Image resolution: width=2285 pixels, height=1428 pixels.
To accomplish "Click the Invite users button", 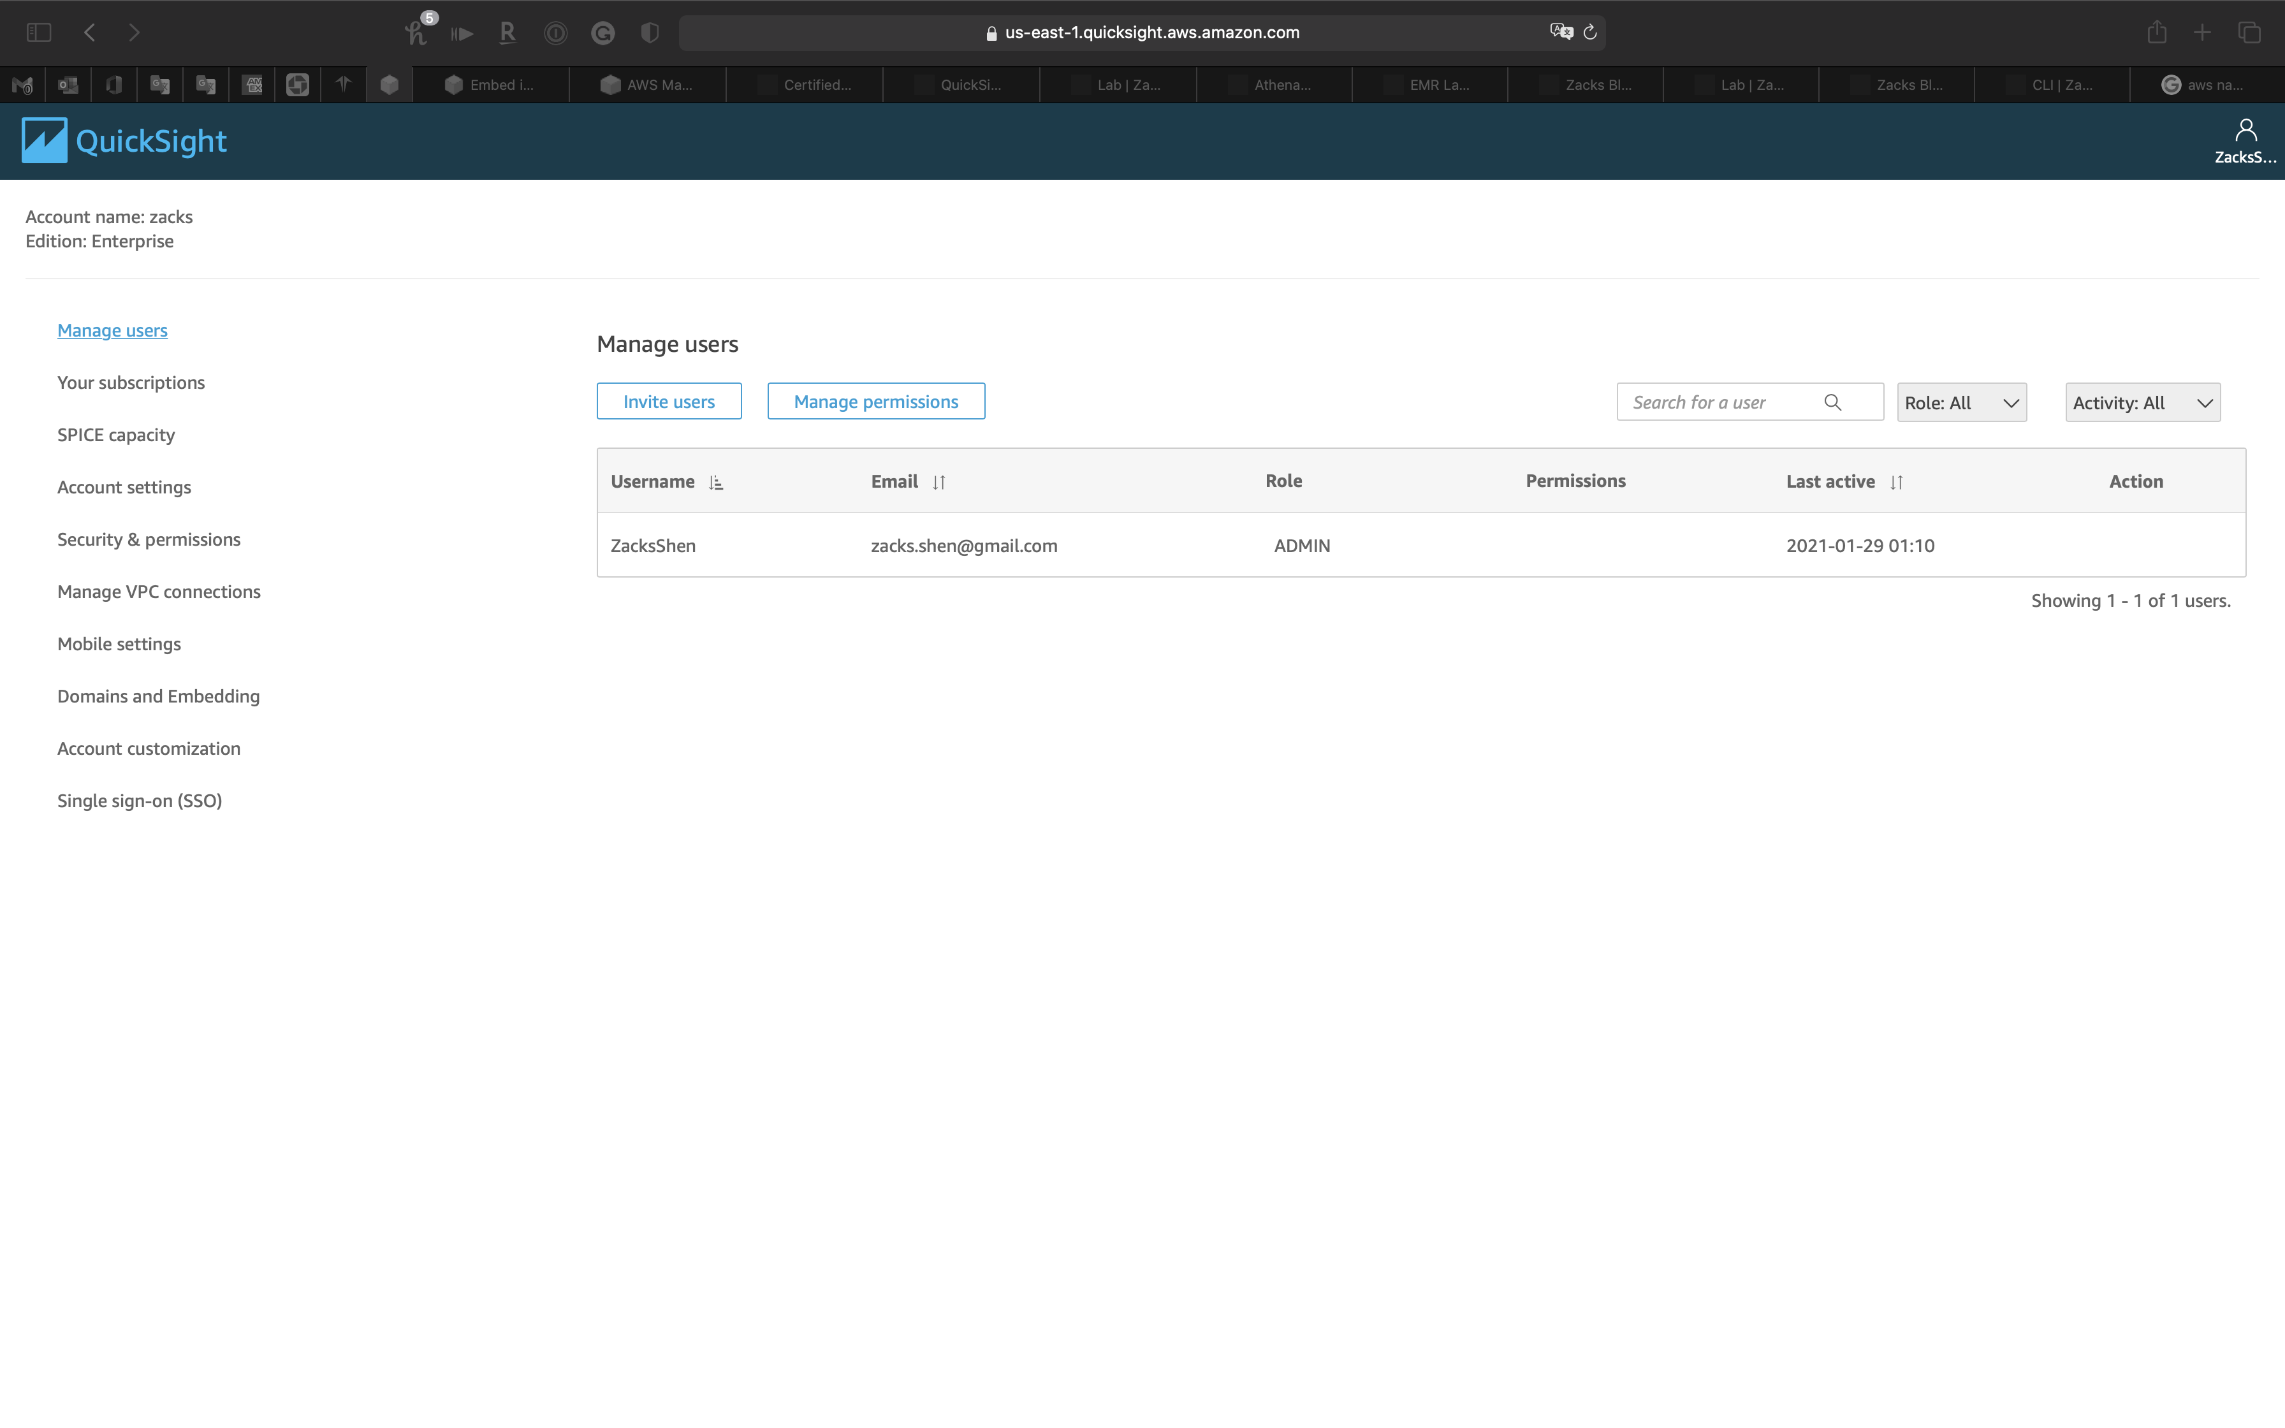I will [669, 402].
